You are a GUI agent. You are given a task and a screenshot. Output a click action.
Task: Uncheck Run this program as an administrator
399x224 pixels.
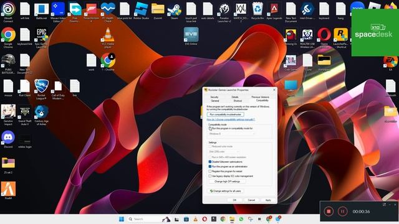(x=210, y=167)
